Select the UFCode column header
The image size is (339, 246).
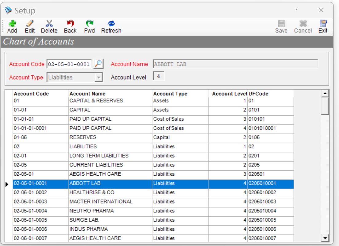[271, 94]
